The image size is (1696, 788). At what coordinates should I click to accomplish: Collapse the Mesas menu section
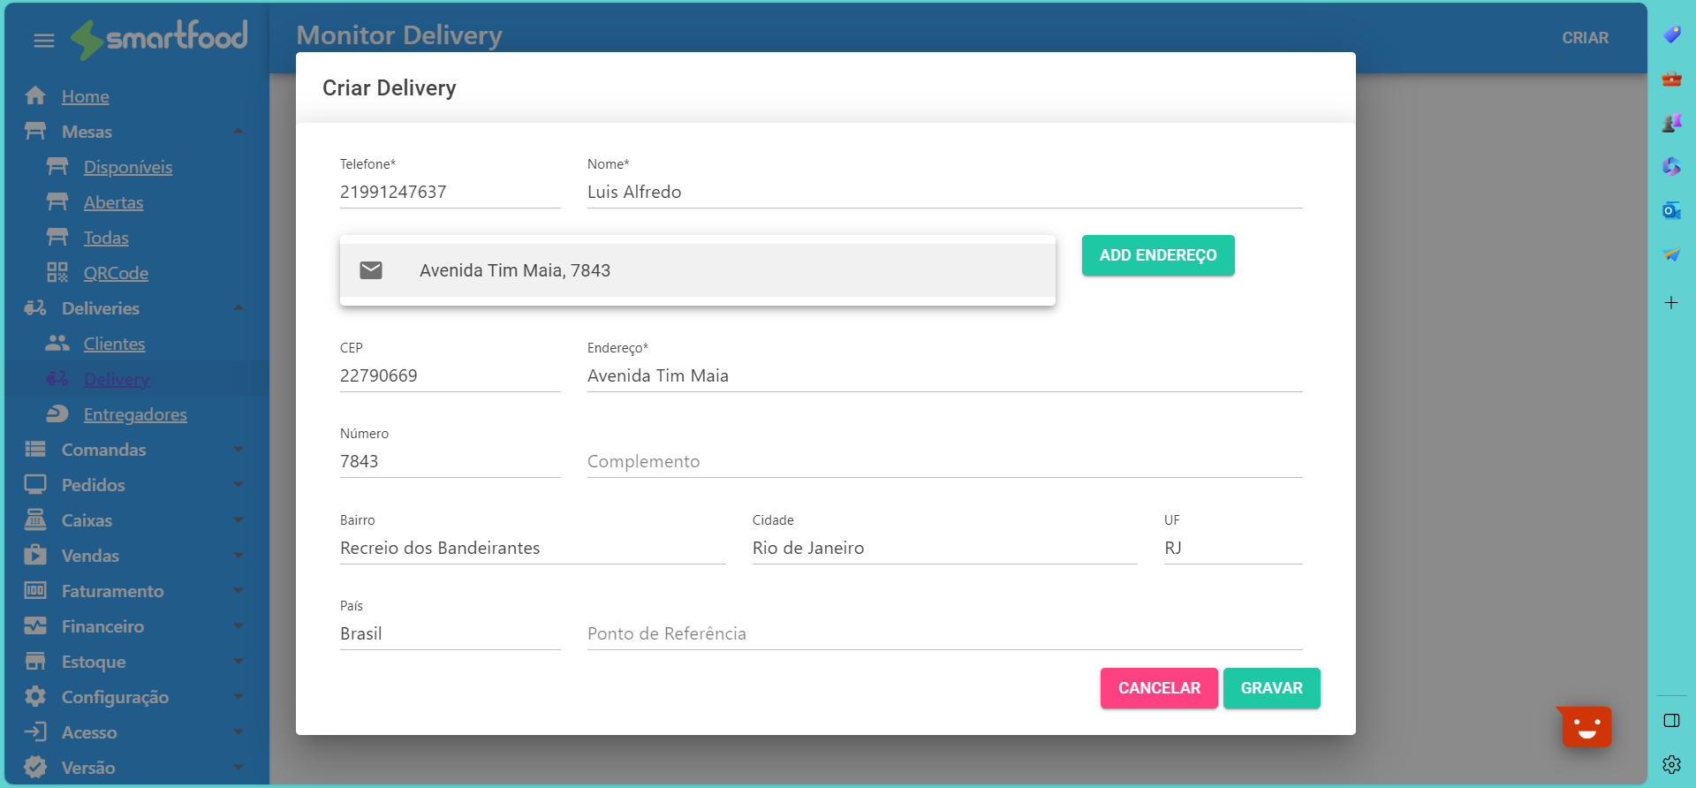[238, 132]
